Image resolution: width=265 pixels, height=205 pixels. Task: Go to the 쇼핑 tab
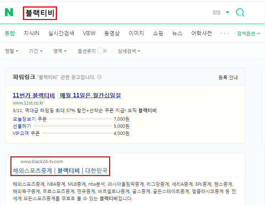[x=158, y=33]
